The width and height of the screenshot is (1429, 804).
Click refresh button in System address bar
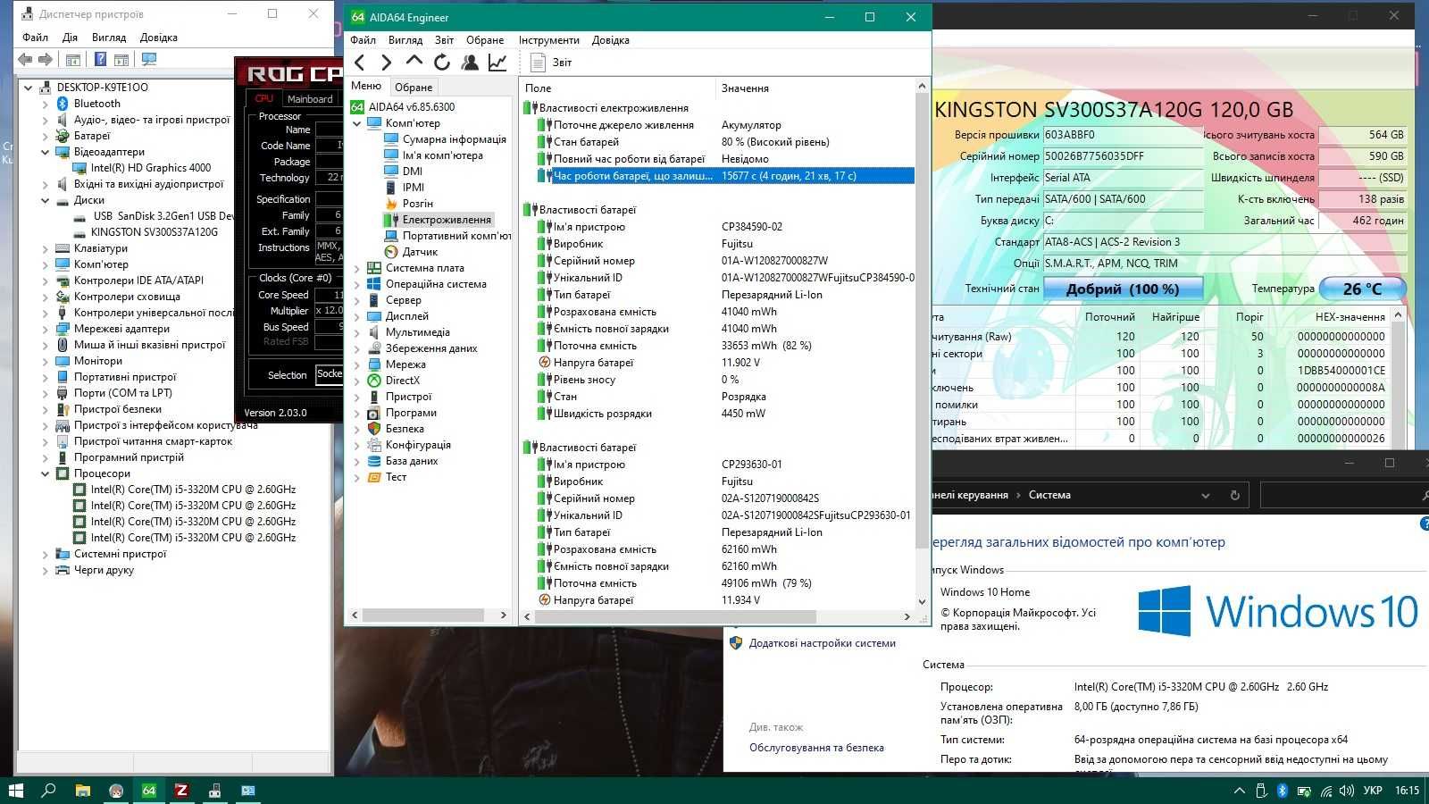(1235, 495)
